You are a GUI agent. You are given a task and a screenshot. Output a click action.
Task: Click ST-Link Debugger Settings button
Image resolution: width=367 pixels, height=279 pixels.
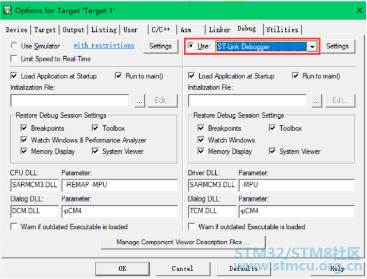point(337,46)
